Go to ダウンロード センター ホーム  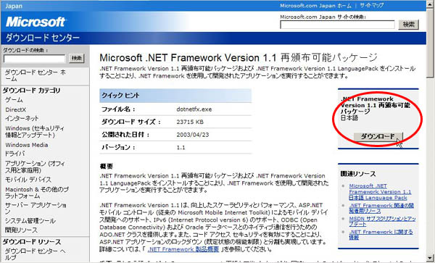(x=36, y=75)
